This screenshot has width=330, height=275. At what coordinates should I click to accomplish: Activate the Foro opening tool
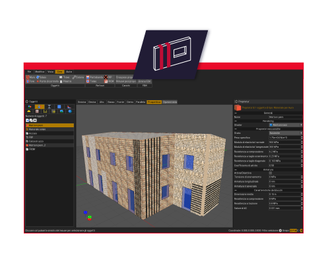[30, 81]
